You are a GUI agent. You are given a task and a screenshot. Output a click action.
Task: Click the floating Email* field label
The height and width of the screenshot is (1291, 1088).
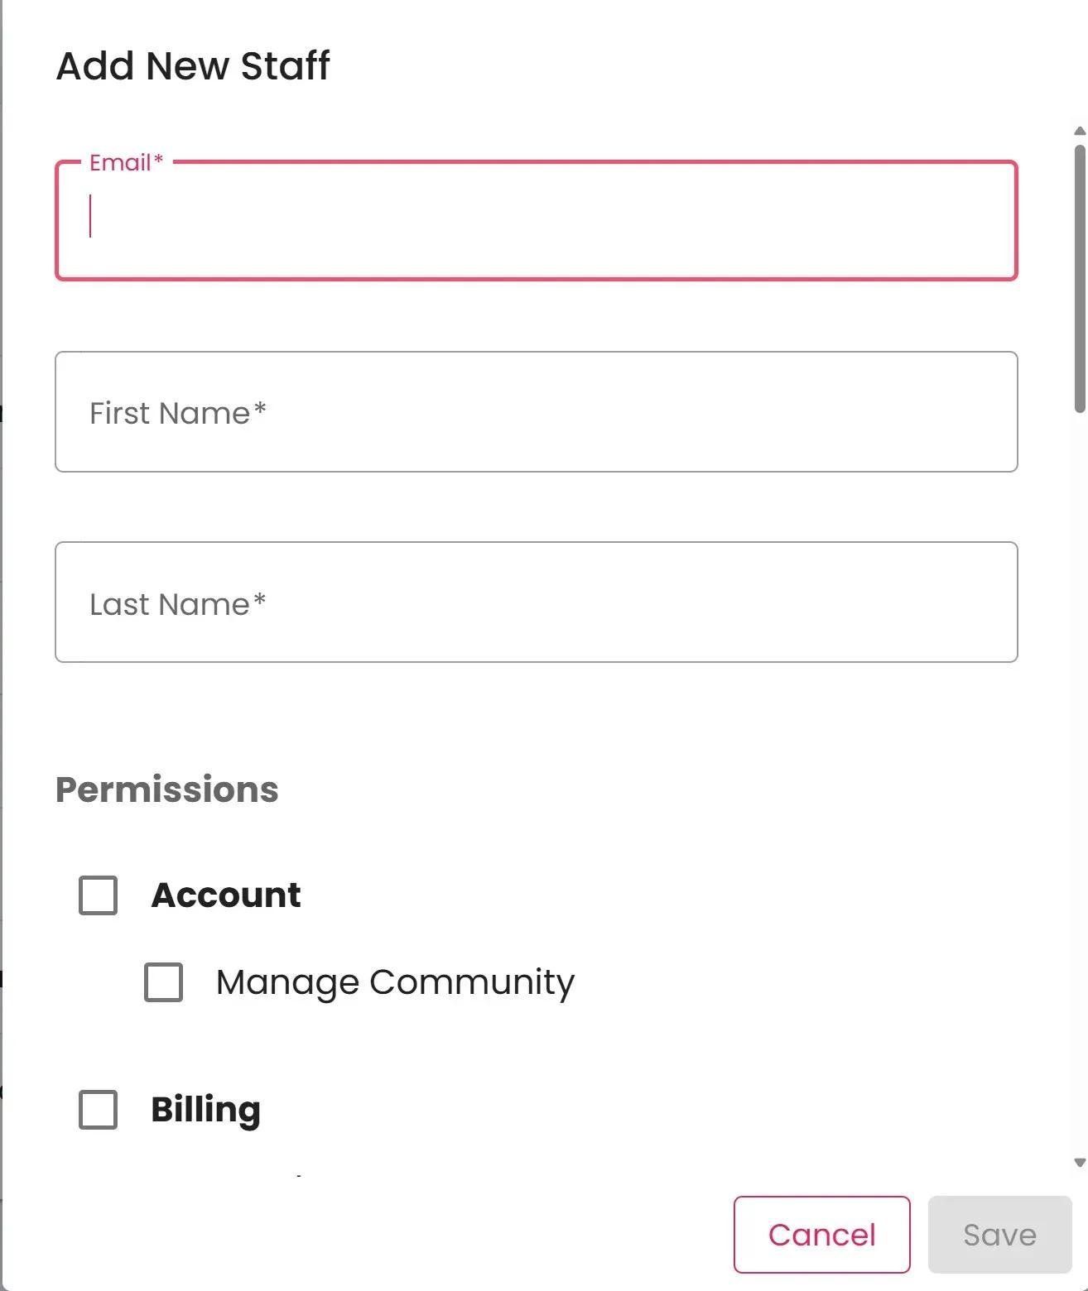(126, 163)
